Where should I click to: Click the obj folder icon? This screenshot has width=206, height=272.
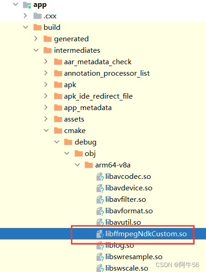[x=79, y=153]
